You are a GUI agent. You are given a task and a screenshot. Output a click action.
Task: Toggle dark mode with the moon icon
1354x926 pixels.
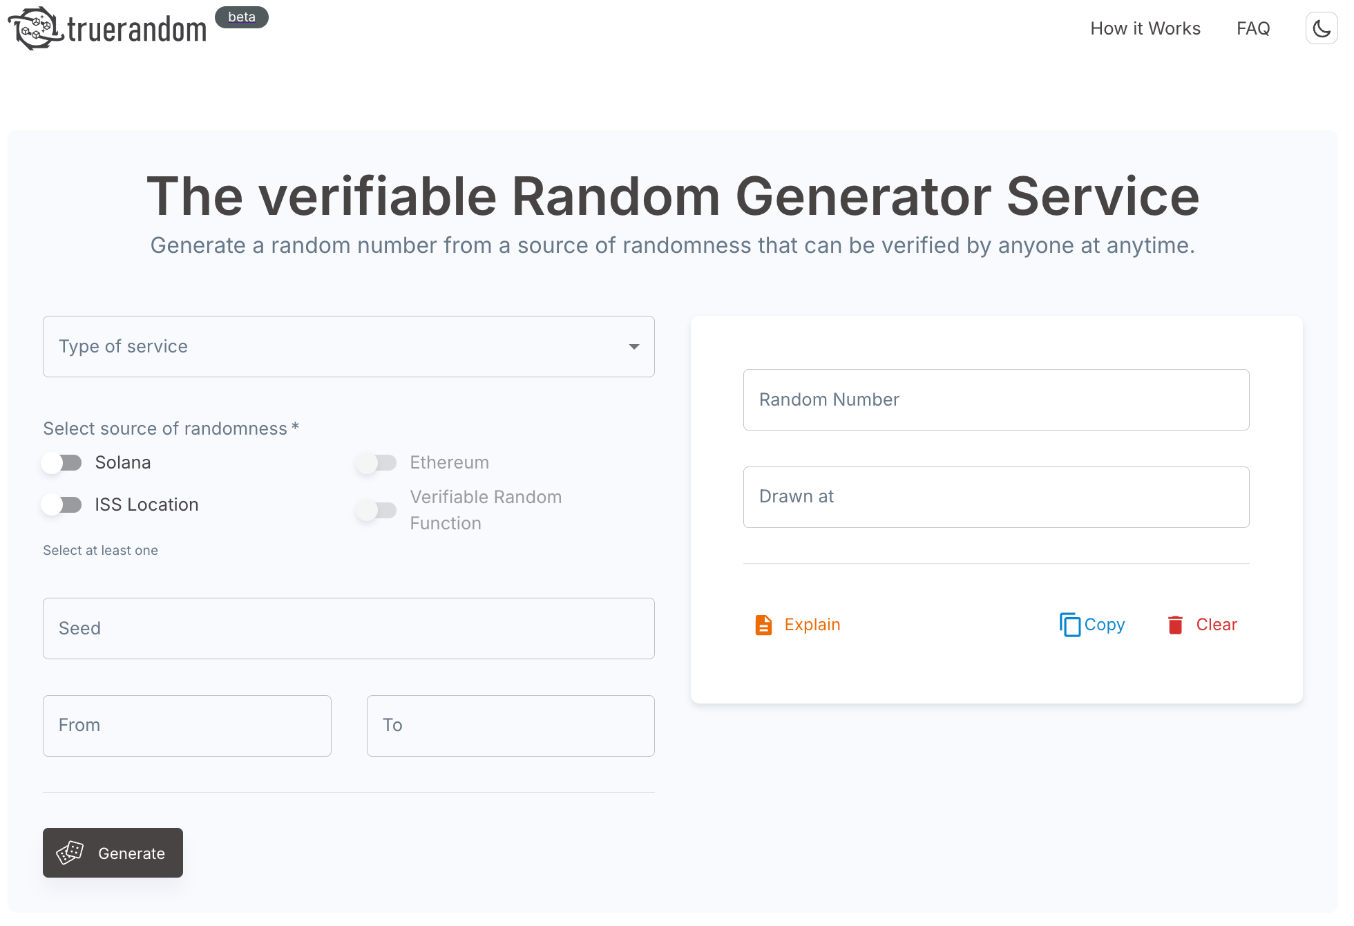1321,28
